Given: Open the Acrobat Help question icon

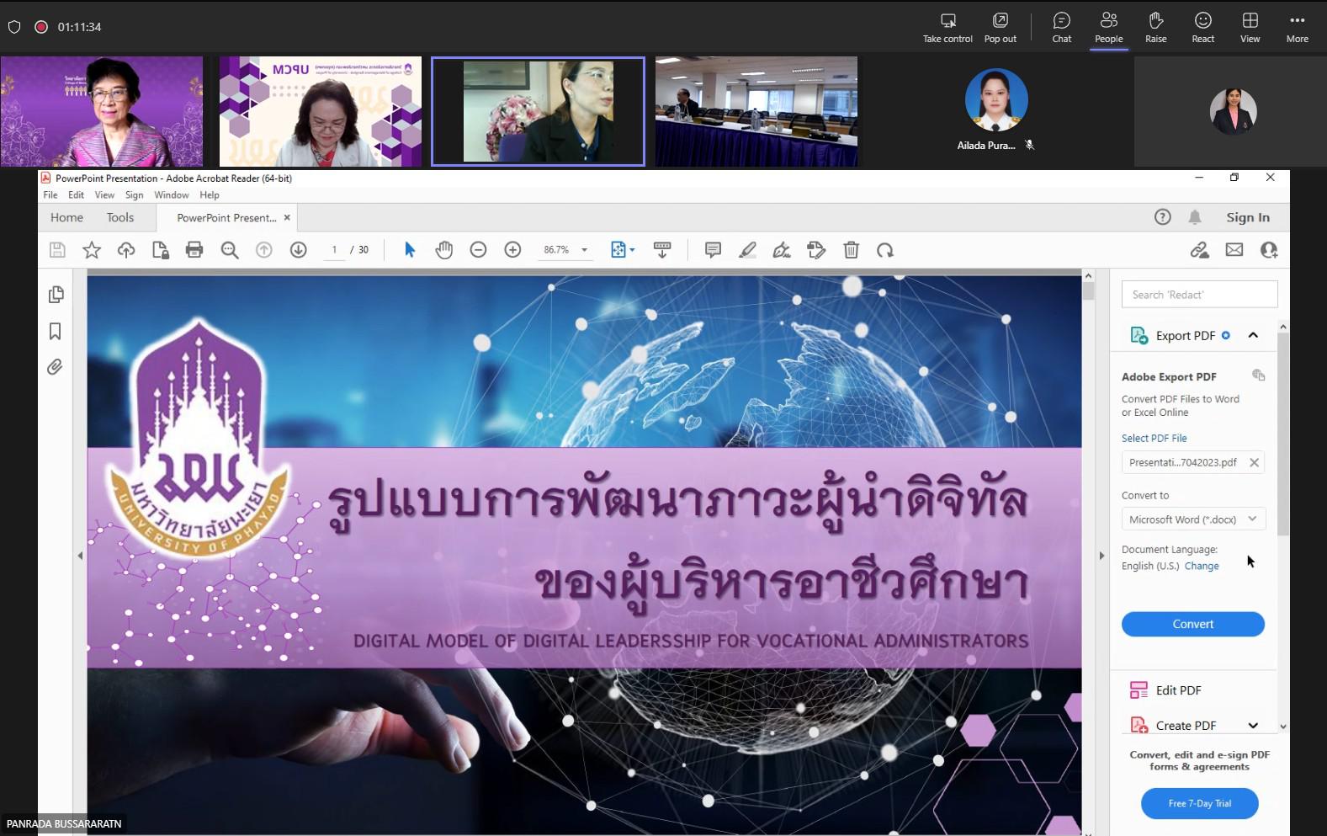Looking at the screenshot, I should pos(1163,217).
